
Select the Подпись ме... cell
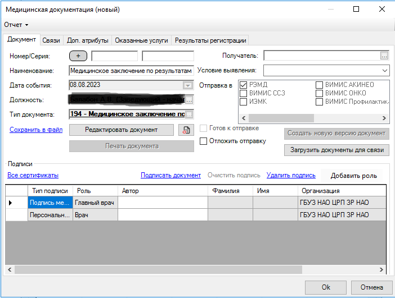point(50,203)
